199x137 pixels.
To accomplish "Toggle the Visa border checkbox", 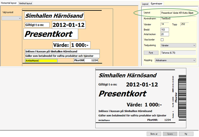I will (162, 40).
